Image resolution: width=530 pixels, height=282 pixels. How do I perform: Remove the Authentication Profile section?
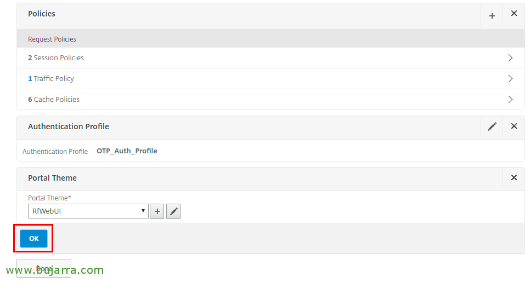(x=514, y=126)
